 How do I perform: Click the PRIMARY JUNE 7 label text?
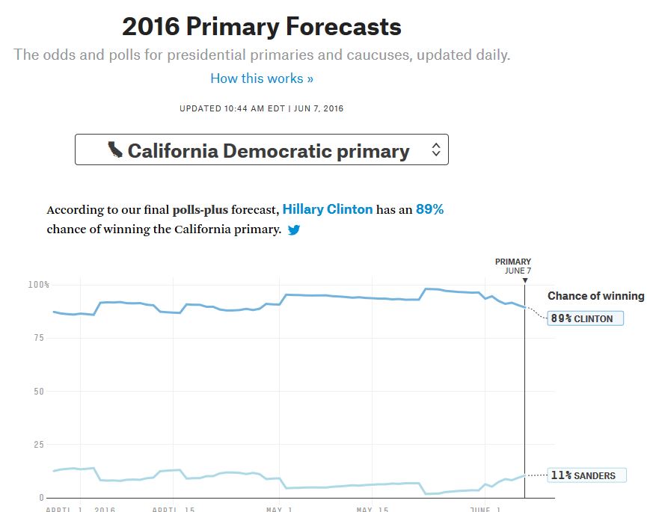513,266
